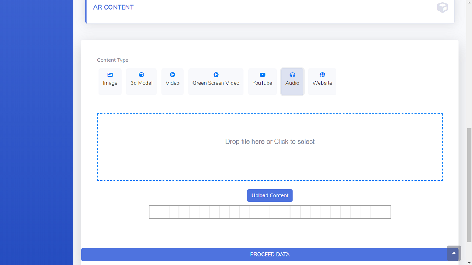This screenshot has width=472, height=265.
Task: Click the Green Screen Video play icon
Action: pyautogui.click(x=216, y=75)
